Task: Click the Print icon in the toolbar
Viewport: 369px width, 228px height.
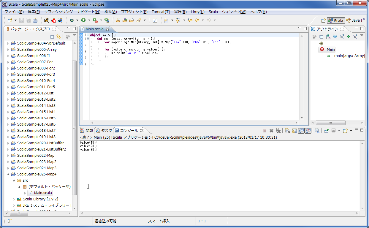Action: (35, 20)
